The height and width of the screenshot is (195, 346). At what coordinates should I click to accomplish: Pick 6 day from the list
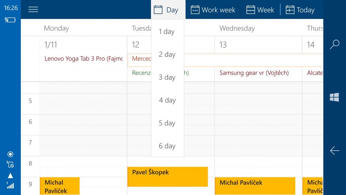167,146
